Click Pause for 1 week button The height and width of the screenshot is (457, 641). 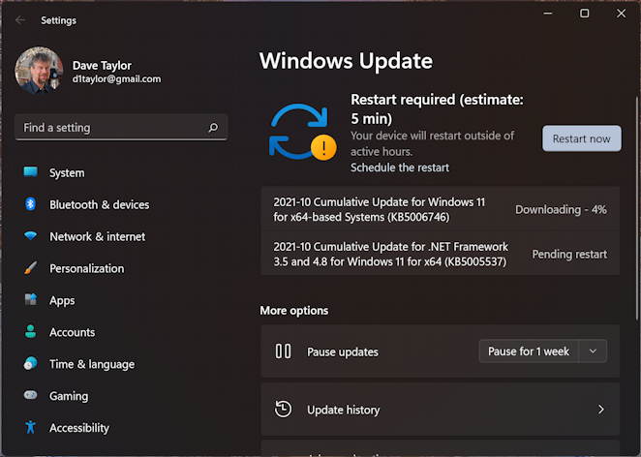point(529,351)
